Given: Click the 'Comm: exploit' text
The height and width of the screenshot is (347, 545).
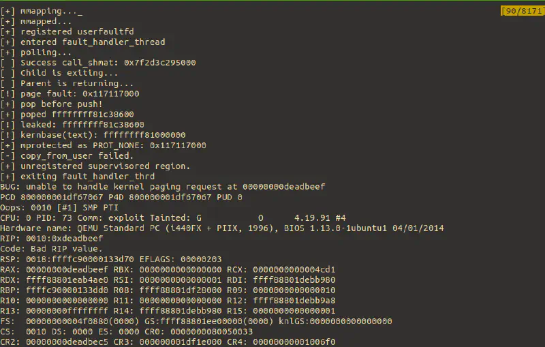Looking at the screenshot, I should 110,218.
